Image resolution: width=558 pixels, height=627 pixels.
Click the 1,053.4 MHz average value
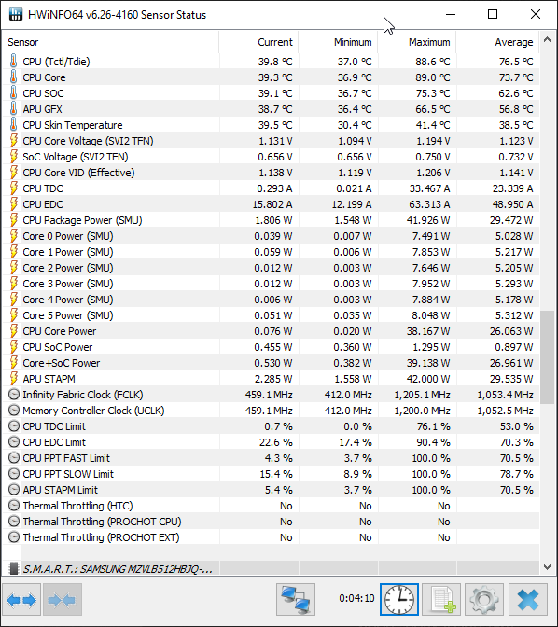coord(505,395)
